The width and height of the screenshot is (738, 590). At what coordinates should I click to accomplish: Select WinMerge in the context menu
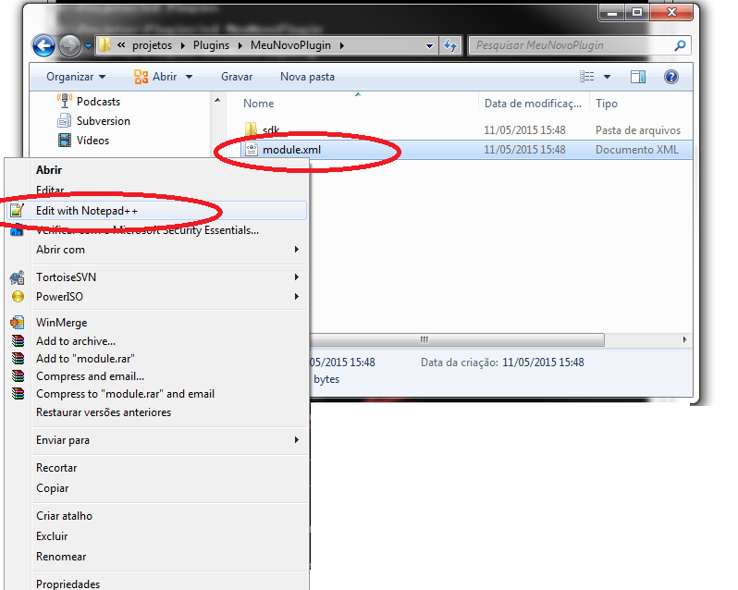pos(61,323)
